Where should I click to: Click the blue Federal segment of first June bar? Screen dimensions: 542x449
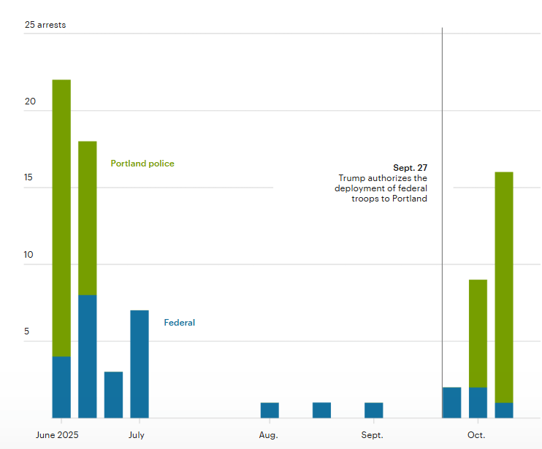[x=61, y=387]
